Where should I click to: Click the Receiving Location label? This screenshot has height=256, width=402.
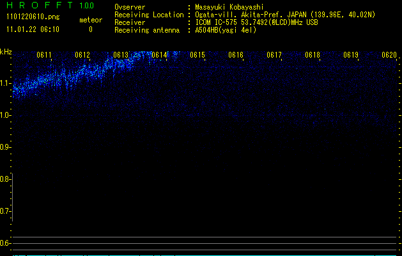coord(149,15)
